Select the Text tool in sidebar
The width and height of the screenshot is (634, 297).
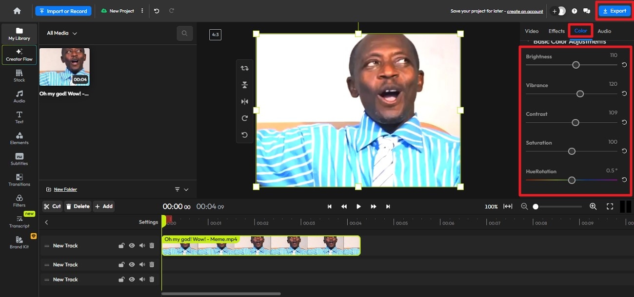pos(19,117)
